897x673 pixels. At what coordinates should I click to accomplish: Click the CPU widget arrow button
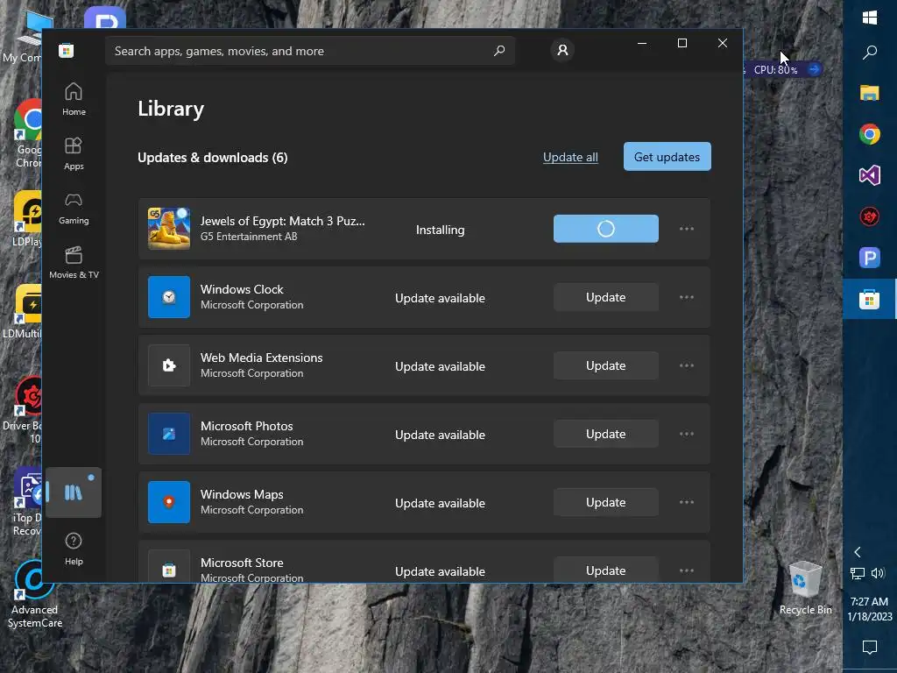point(814,69)
